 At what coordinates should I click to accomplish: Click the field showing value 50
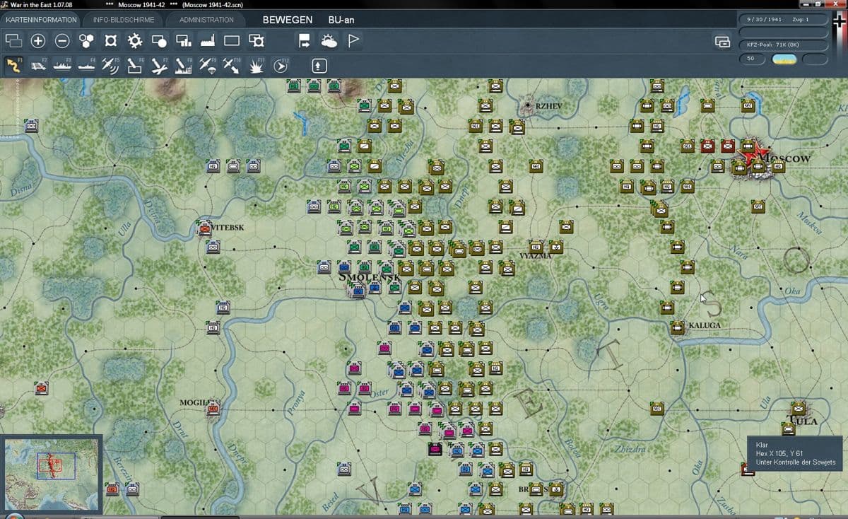click(753, 59)
